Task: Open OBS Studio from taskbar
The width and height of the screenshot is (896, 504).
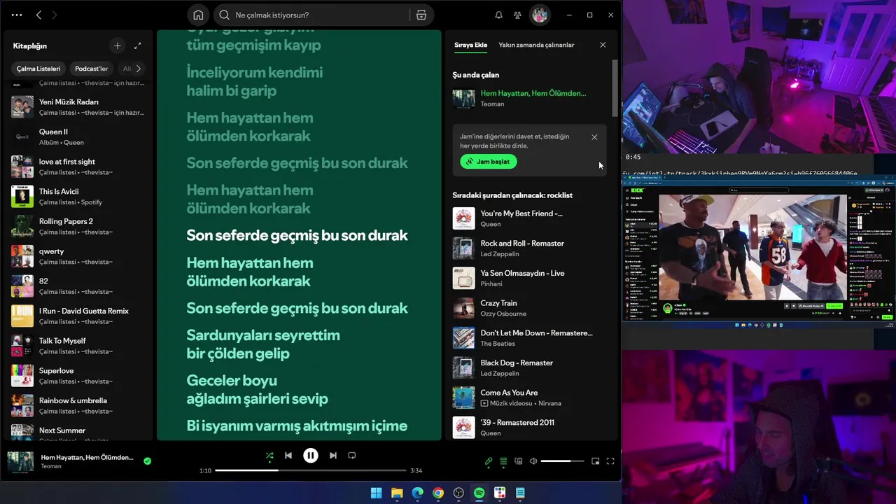Action: click(458, 493)
